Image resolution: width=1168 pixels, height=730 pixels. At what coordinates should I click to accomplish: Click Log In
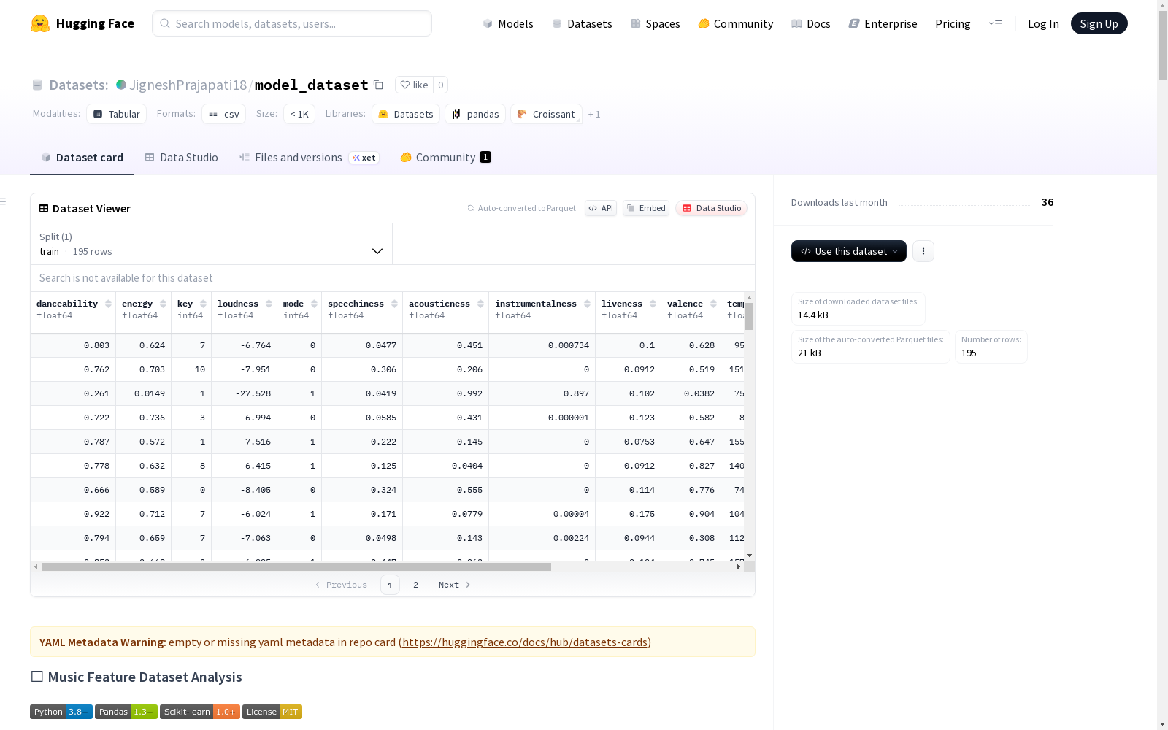1043,23
